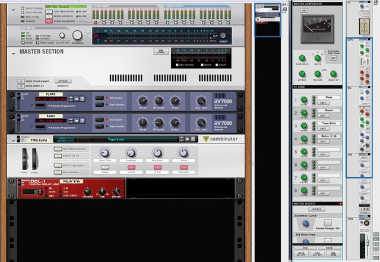The height and width of the screenshot is (262, 380).
Task: Toggle Gate Enable on Room reverb
Action: point(99,126)
